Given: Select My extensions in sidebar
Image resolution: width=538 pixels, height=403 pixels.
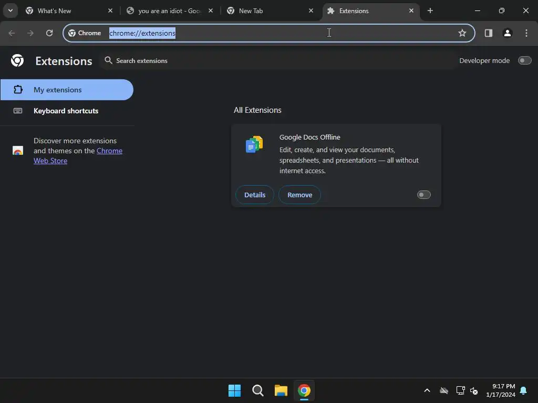Looking at the screenshot, I should point(67,90).
